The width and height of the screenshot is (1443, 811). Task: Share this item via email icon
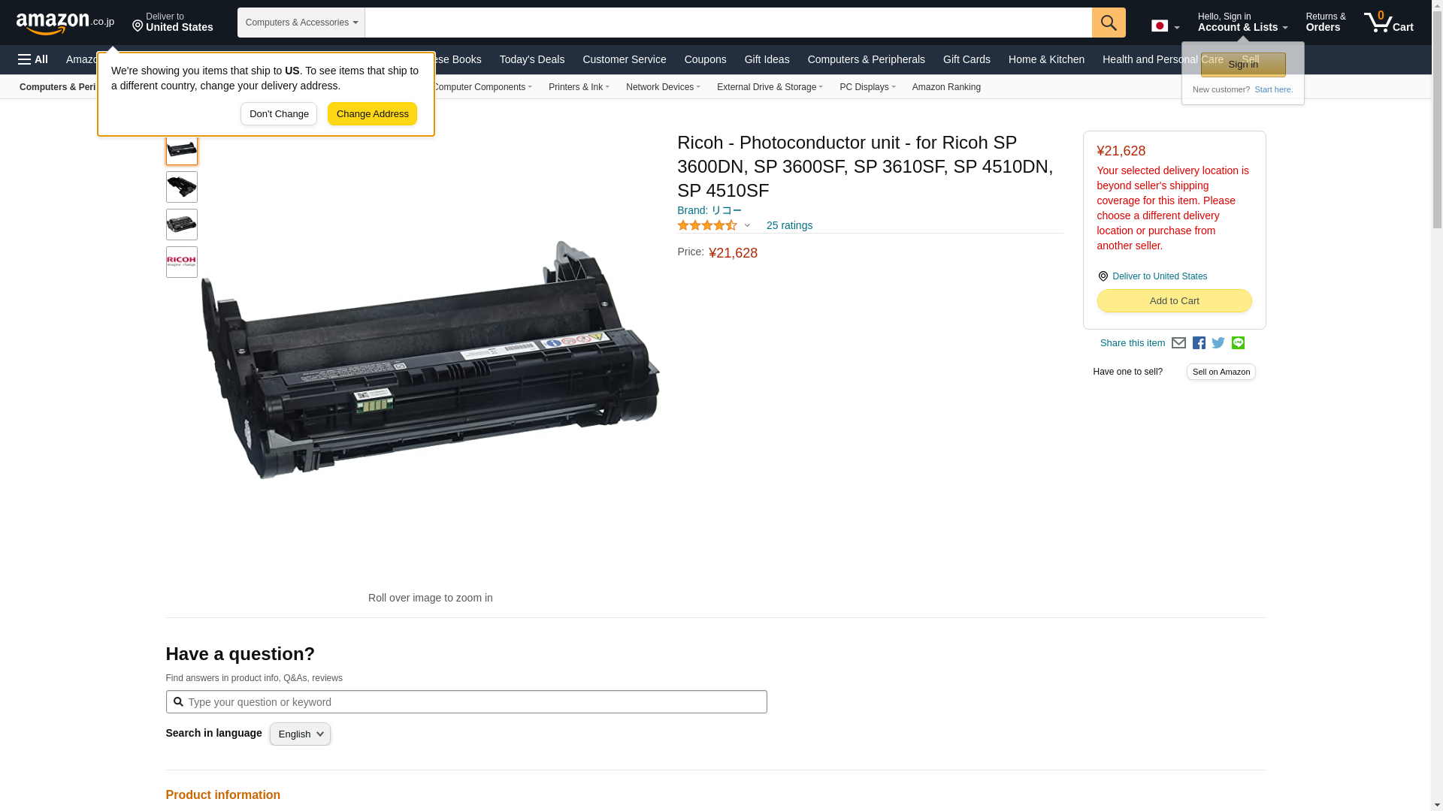(x=1178, y=343)
